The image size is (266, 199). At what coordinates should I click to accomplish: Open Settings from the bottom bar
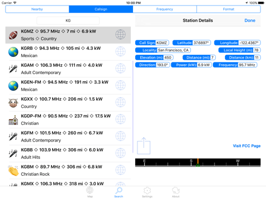(x=147, y=192)
